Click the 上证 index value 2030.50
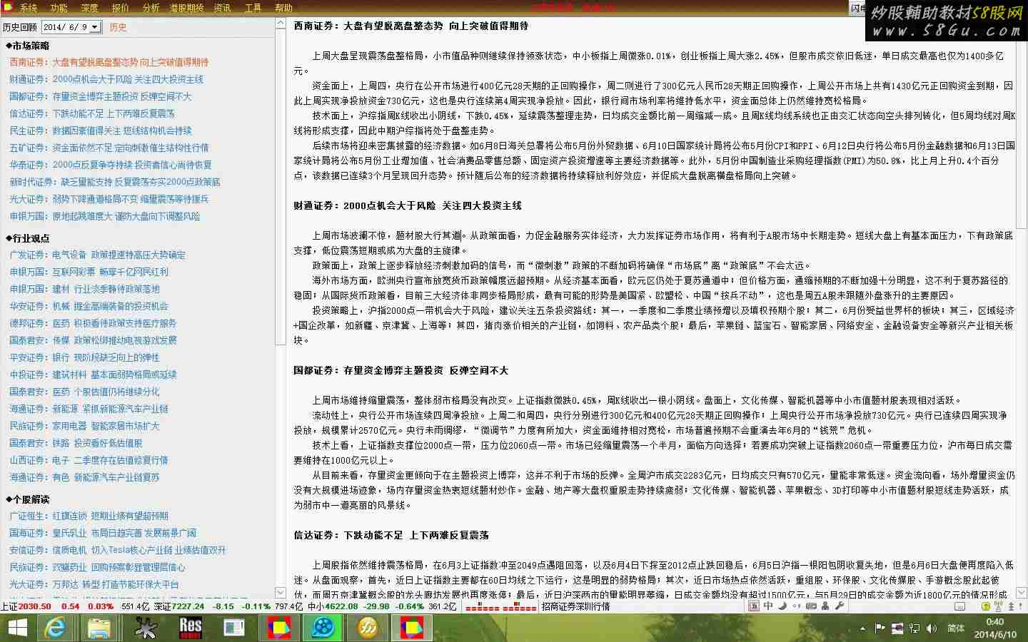This screenshot has width=1028, height=642. click(35, 606)
